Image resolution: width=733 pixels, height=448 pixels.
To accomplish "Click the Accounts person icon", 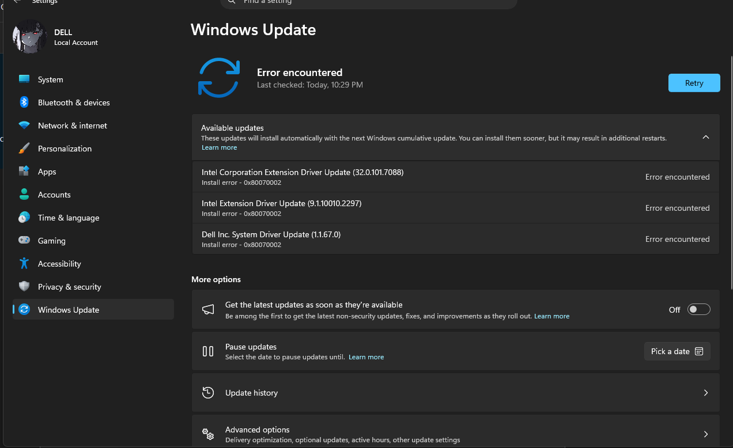I will click(x=24, y=195).
